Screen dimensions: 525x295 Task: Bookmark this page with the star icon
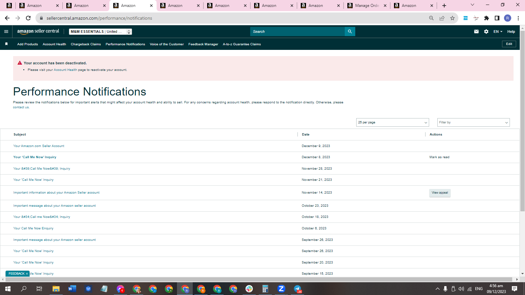pos(452,18)
